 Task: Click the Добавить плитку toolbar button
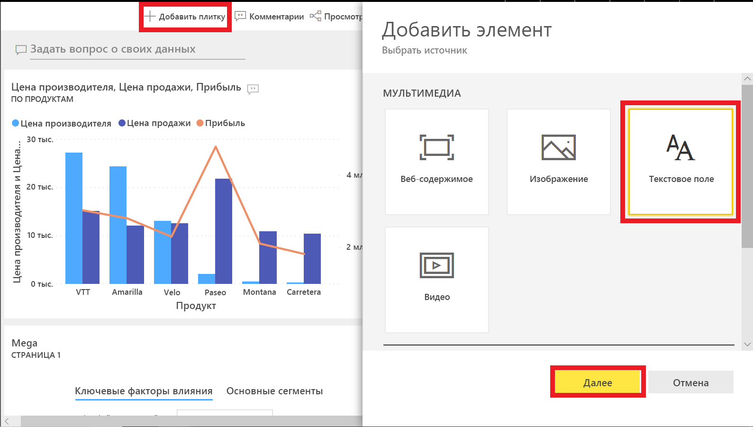(185, 17)
